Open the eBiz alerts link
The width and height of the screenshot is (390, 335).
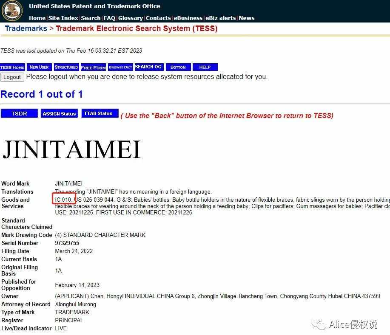pos(220,18)
